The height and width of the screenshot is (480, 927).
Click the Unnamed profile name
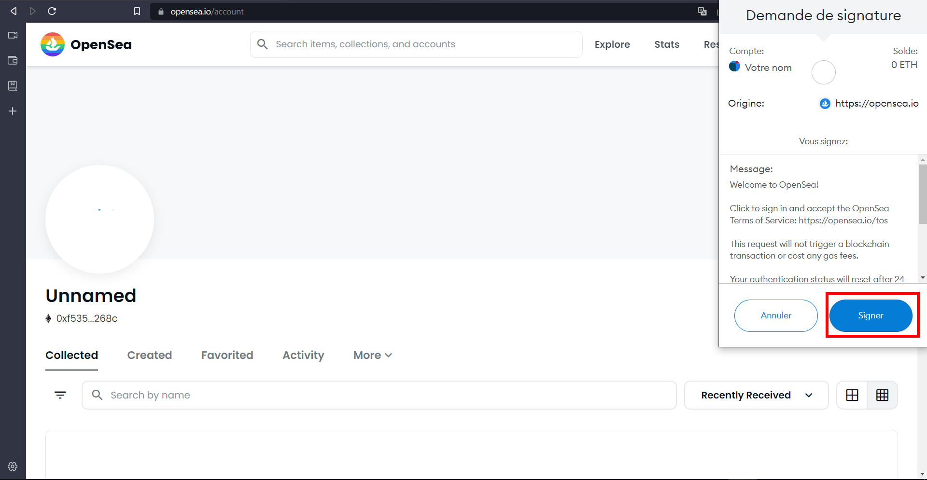pos(91,296)
